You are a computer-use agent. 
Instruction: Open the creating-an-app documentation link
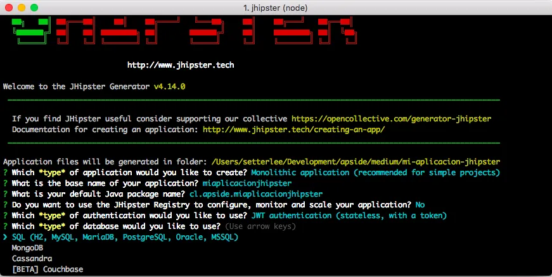click(x=294, y=129)
